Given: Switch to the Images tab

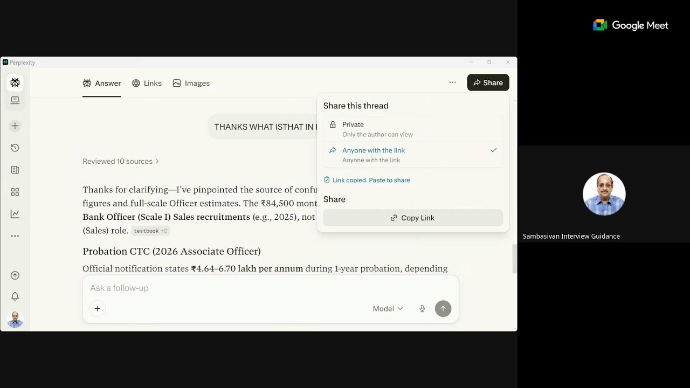Looking at the screenshot, I should click(191, 83).
